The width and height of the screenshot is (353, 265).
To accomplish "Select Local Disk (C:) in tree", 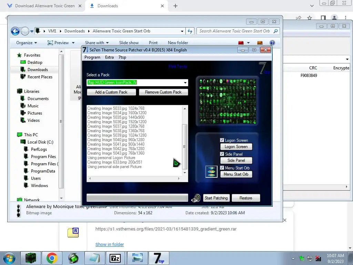I will [x=40, y=142].
